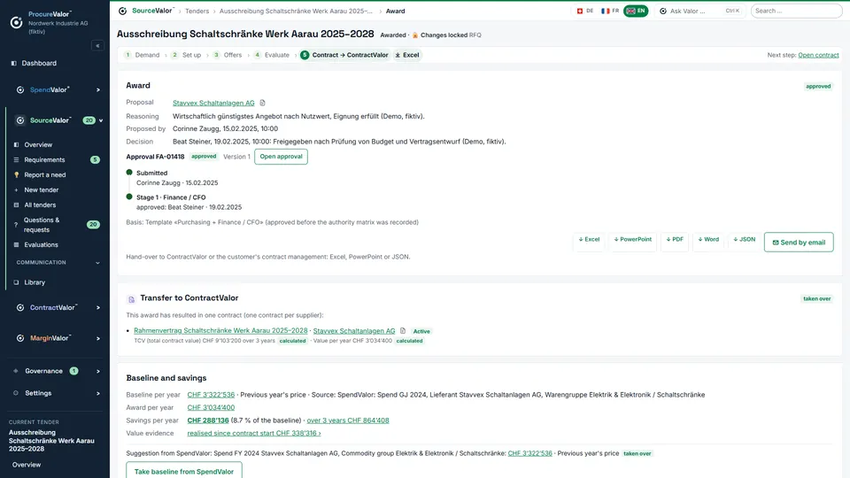Collapse the sidebar with the arrow button

tap(97, 45)
